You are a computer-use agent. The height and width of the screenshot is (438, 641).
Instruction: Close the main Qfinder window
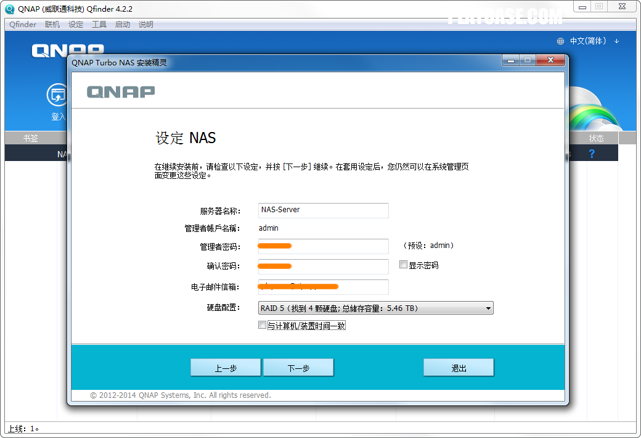click(x=622, y=6)
